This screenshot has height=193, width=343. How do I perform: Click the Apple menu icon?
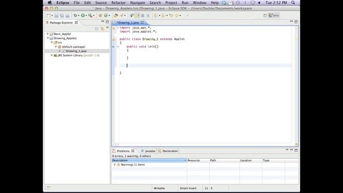pos(50,3)
